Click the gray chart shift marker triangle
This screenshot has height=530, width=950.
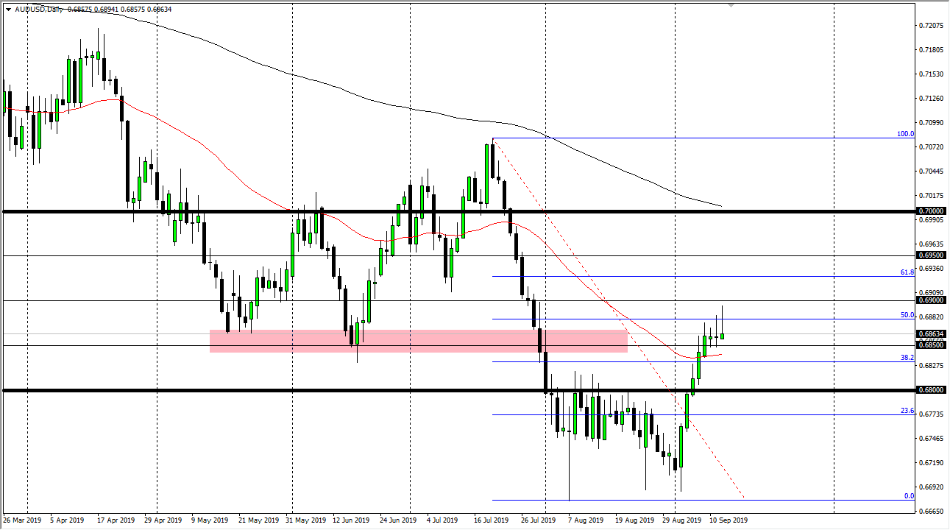(731, 5)
